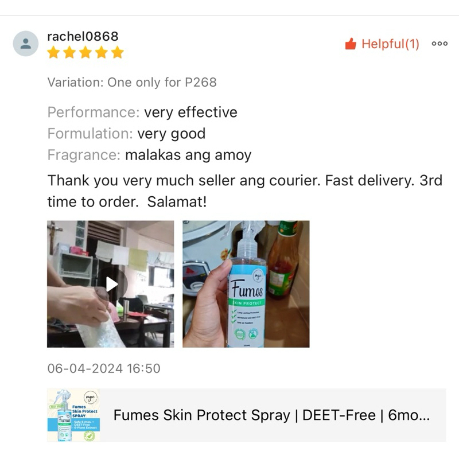Screen dimensions: 459x459
Task: Click the third rating star
Action: (x=85, y=52)
